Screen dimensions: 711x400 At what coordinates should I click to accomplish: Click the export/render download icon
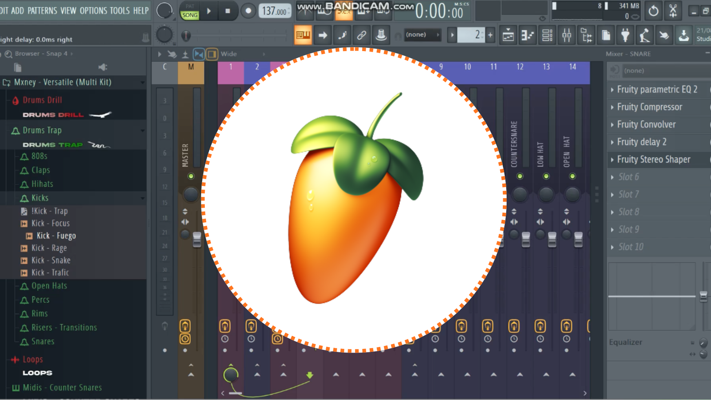pyautogui.click(x=683, y=35)
